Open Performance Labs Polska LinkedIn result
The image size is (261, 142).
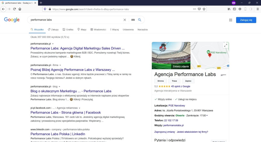click(x=58, y=134)
